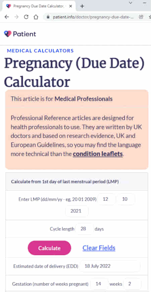Click the browser back arrow

coord(7,17)
